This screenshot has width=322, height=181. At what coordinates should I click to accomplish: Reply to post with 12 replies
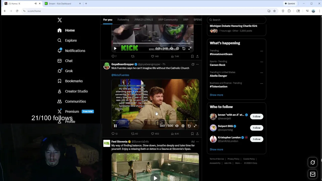click(114, 134)
